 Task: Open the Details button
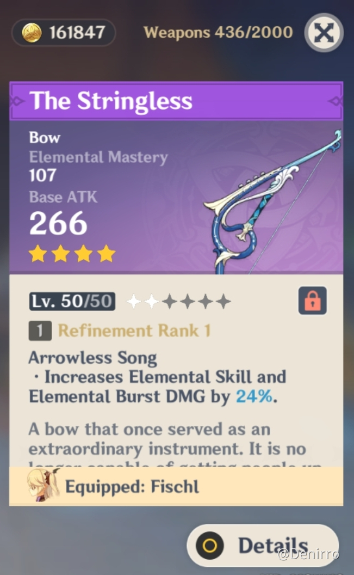[263, 545]
